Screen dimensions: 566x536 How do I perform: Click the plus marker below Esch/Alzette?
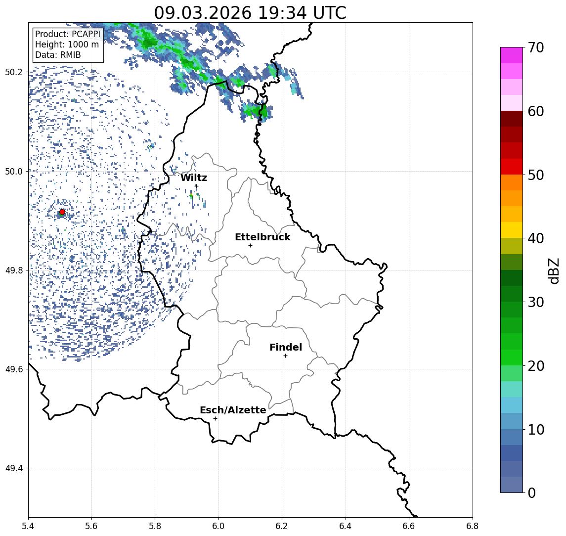(215, 419)
